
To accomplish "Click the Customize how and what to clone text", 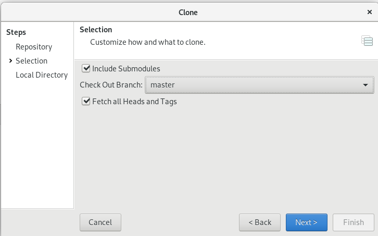I will tap(148, 42).
